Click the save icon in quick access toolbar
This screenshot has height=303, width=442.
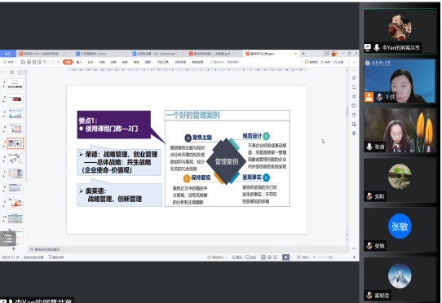pyautogui.click(x=24, y=62)
